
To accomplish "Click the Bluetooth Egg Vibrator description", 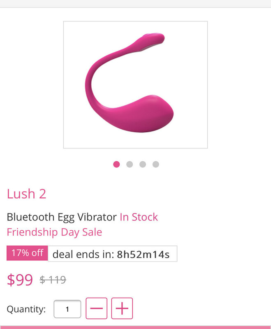I will pyautogui.click(x=62, y=218).
